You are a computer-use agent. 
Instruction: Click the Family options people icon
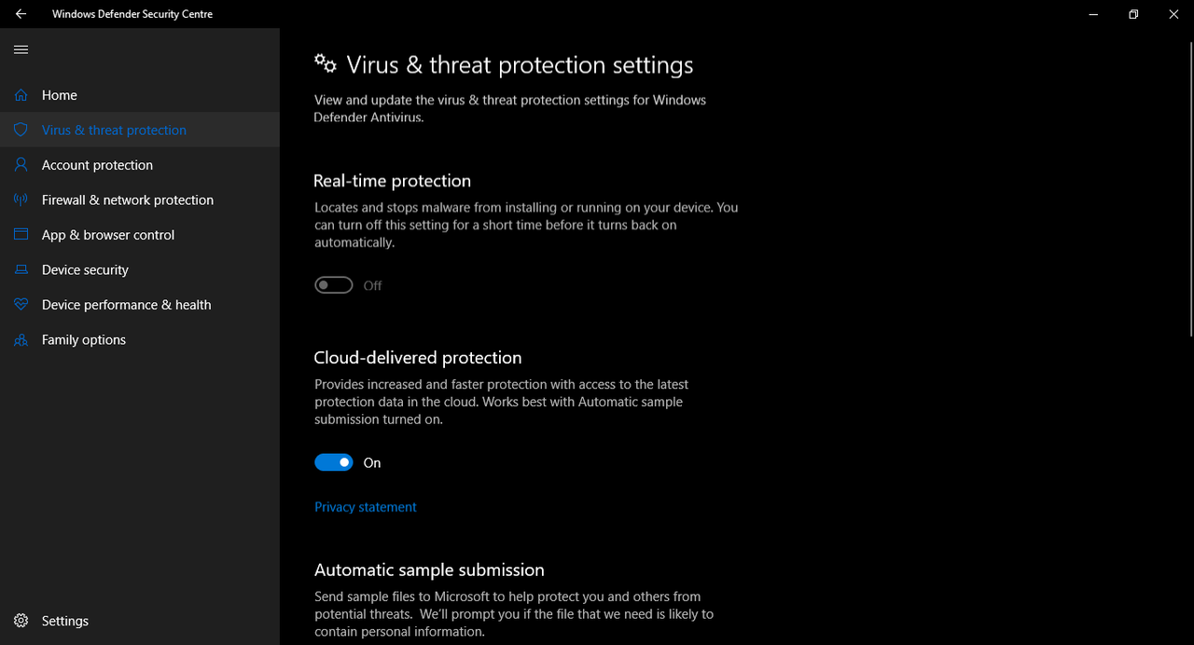click(21, 339)
